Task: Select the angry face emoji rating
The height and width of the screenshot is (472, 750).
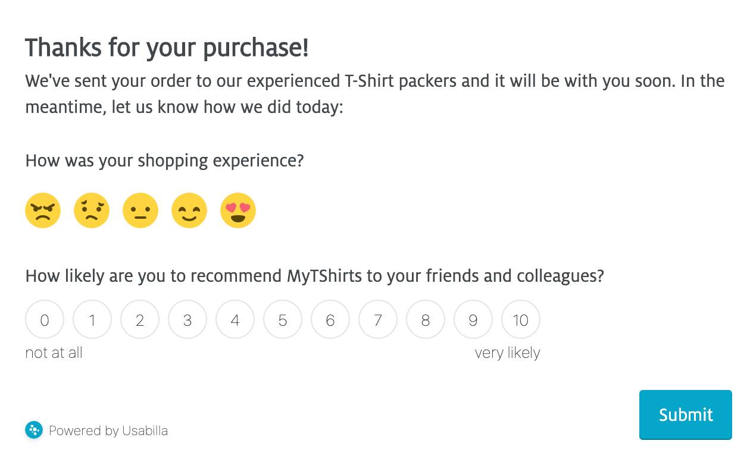Action: click(43, 211)
